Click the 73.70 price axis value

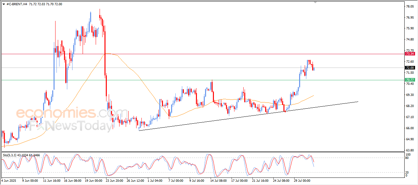pos(410,51)
